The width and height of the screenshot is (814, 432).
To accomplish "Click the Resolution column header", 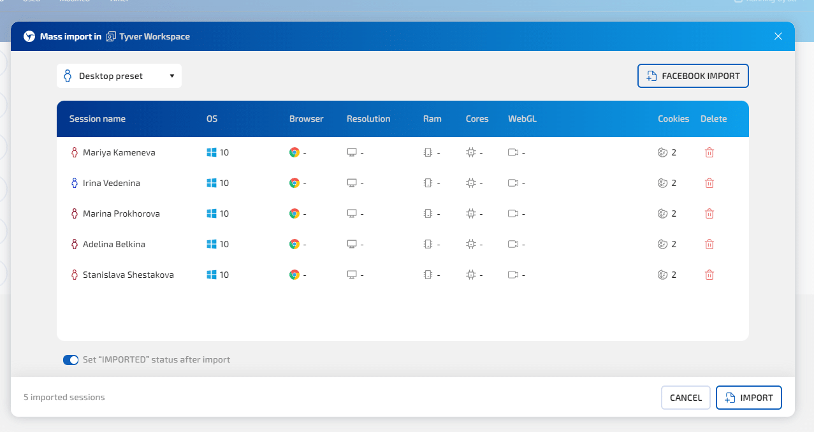I will tap(368, 119).
